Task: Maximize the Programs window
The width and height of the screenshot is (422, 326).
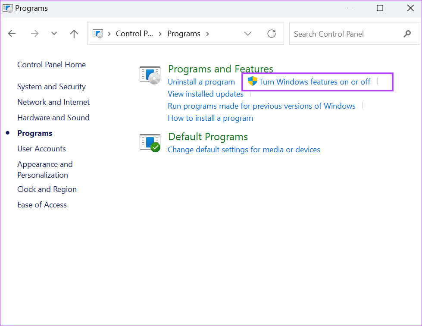Action: (380, 8)
